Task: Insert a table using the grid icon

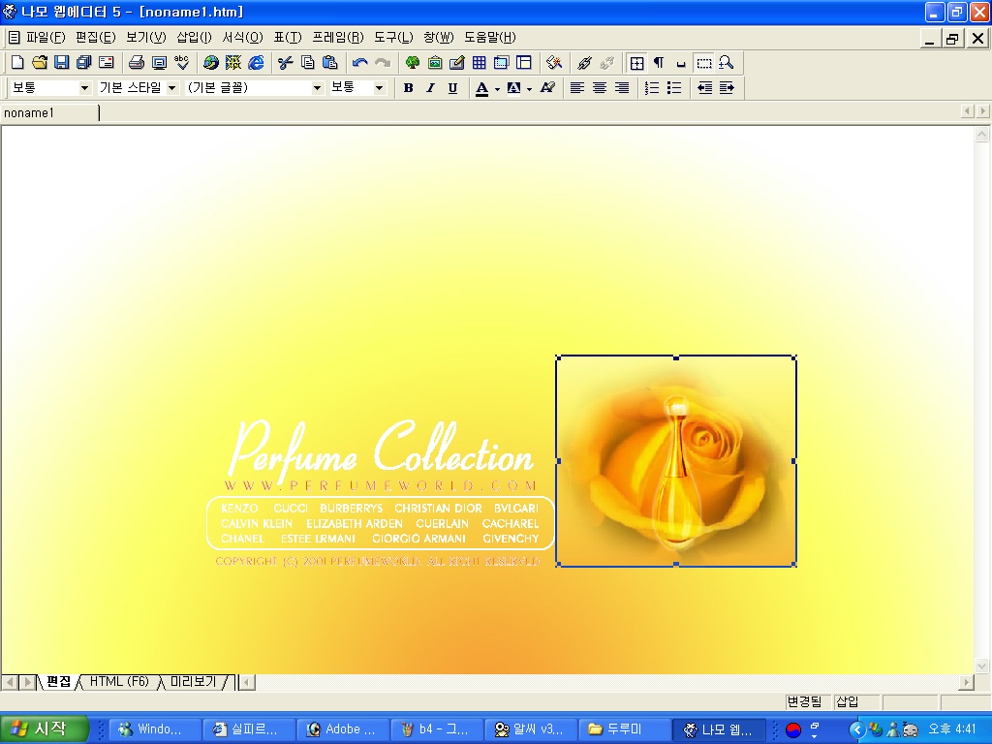Action: [479, 63]
